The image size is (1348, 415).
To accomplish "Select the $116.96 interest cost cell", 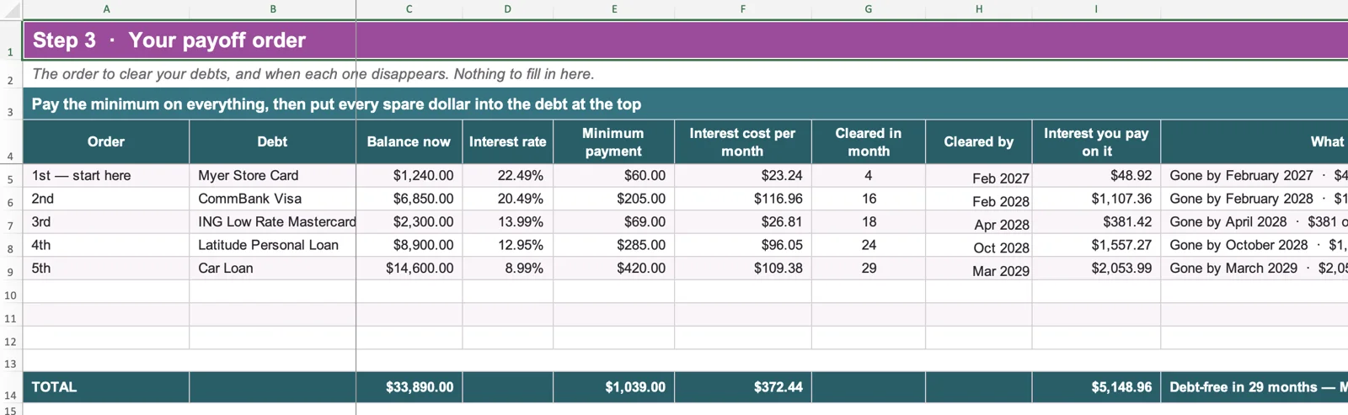I will click(743, 199).
